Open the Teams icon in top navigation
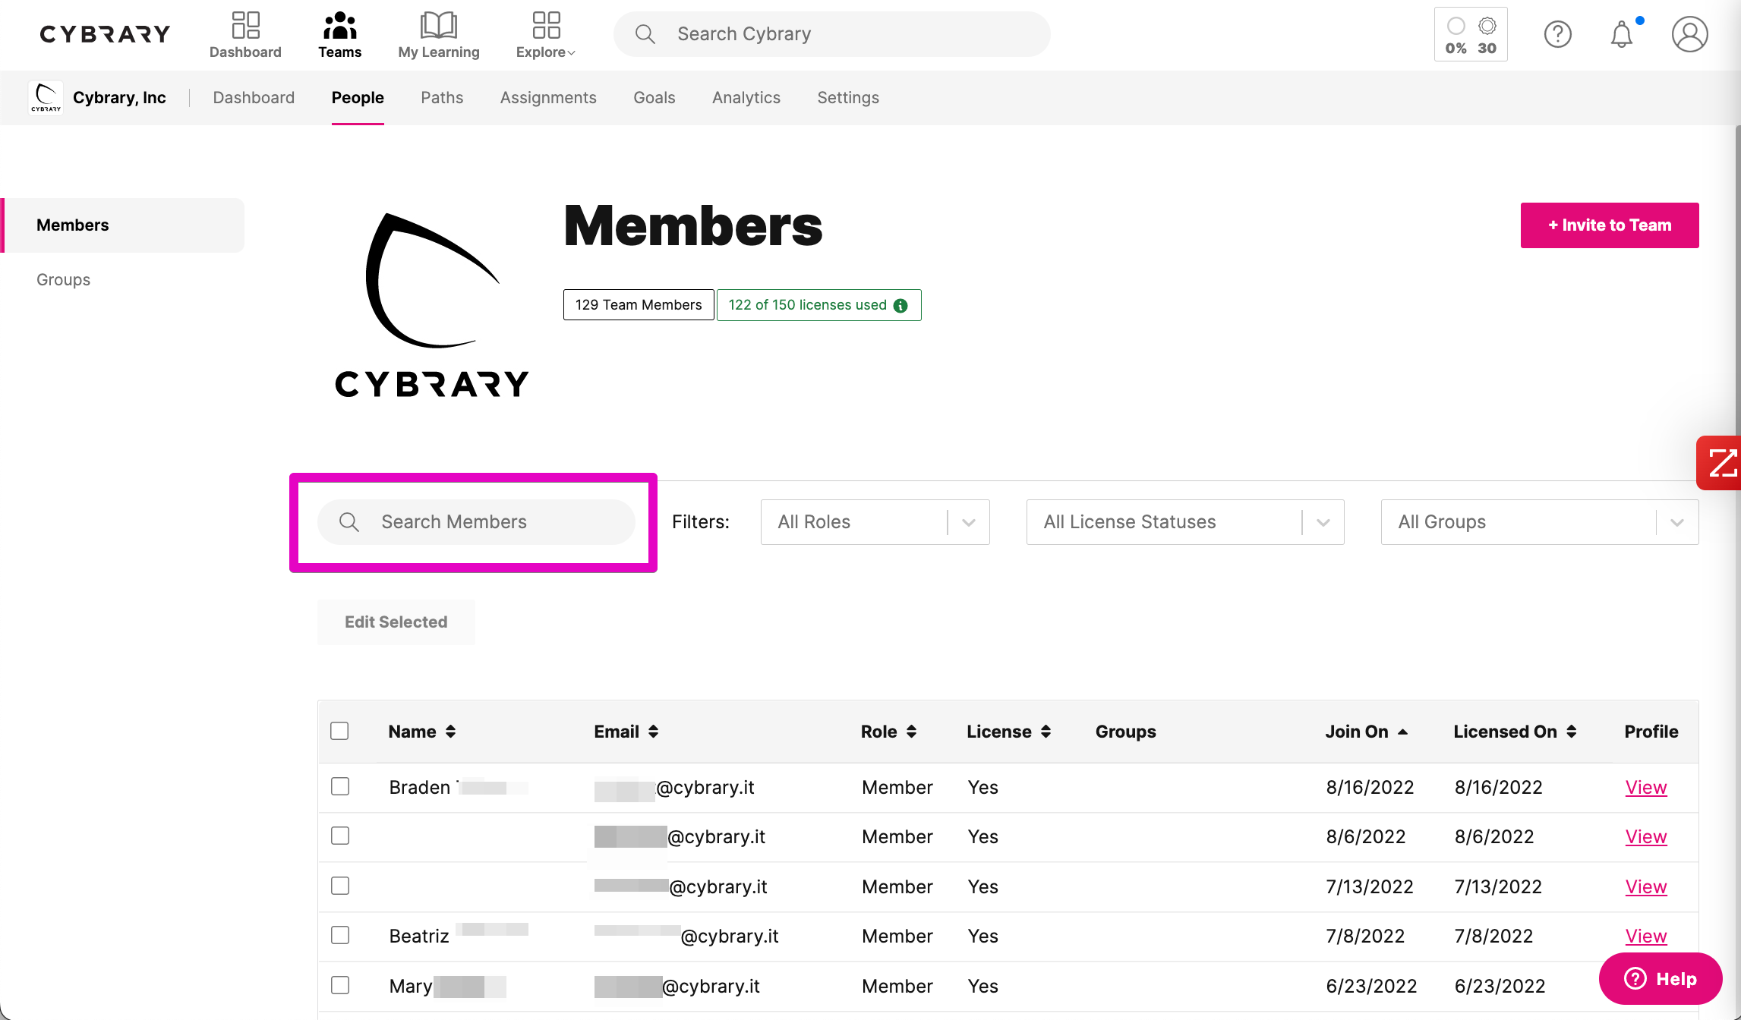Image resolution: width=1741 pixels, height=1020 pixels. click(x=339, y=34)
